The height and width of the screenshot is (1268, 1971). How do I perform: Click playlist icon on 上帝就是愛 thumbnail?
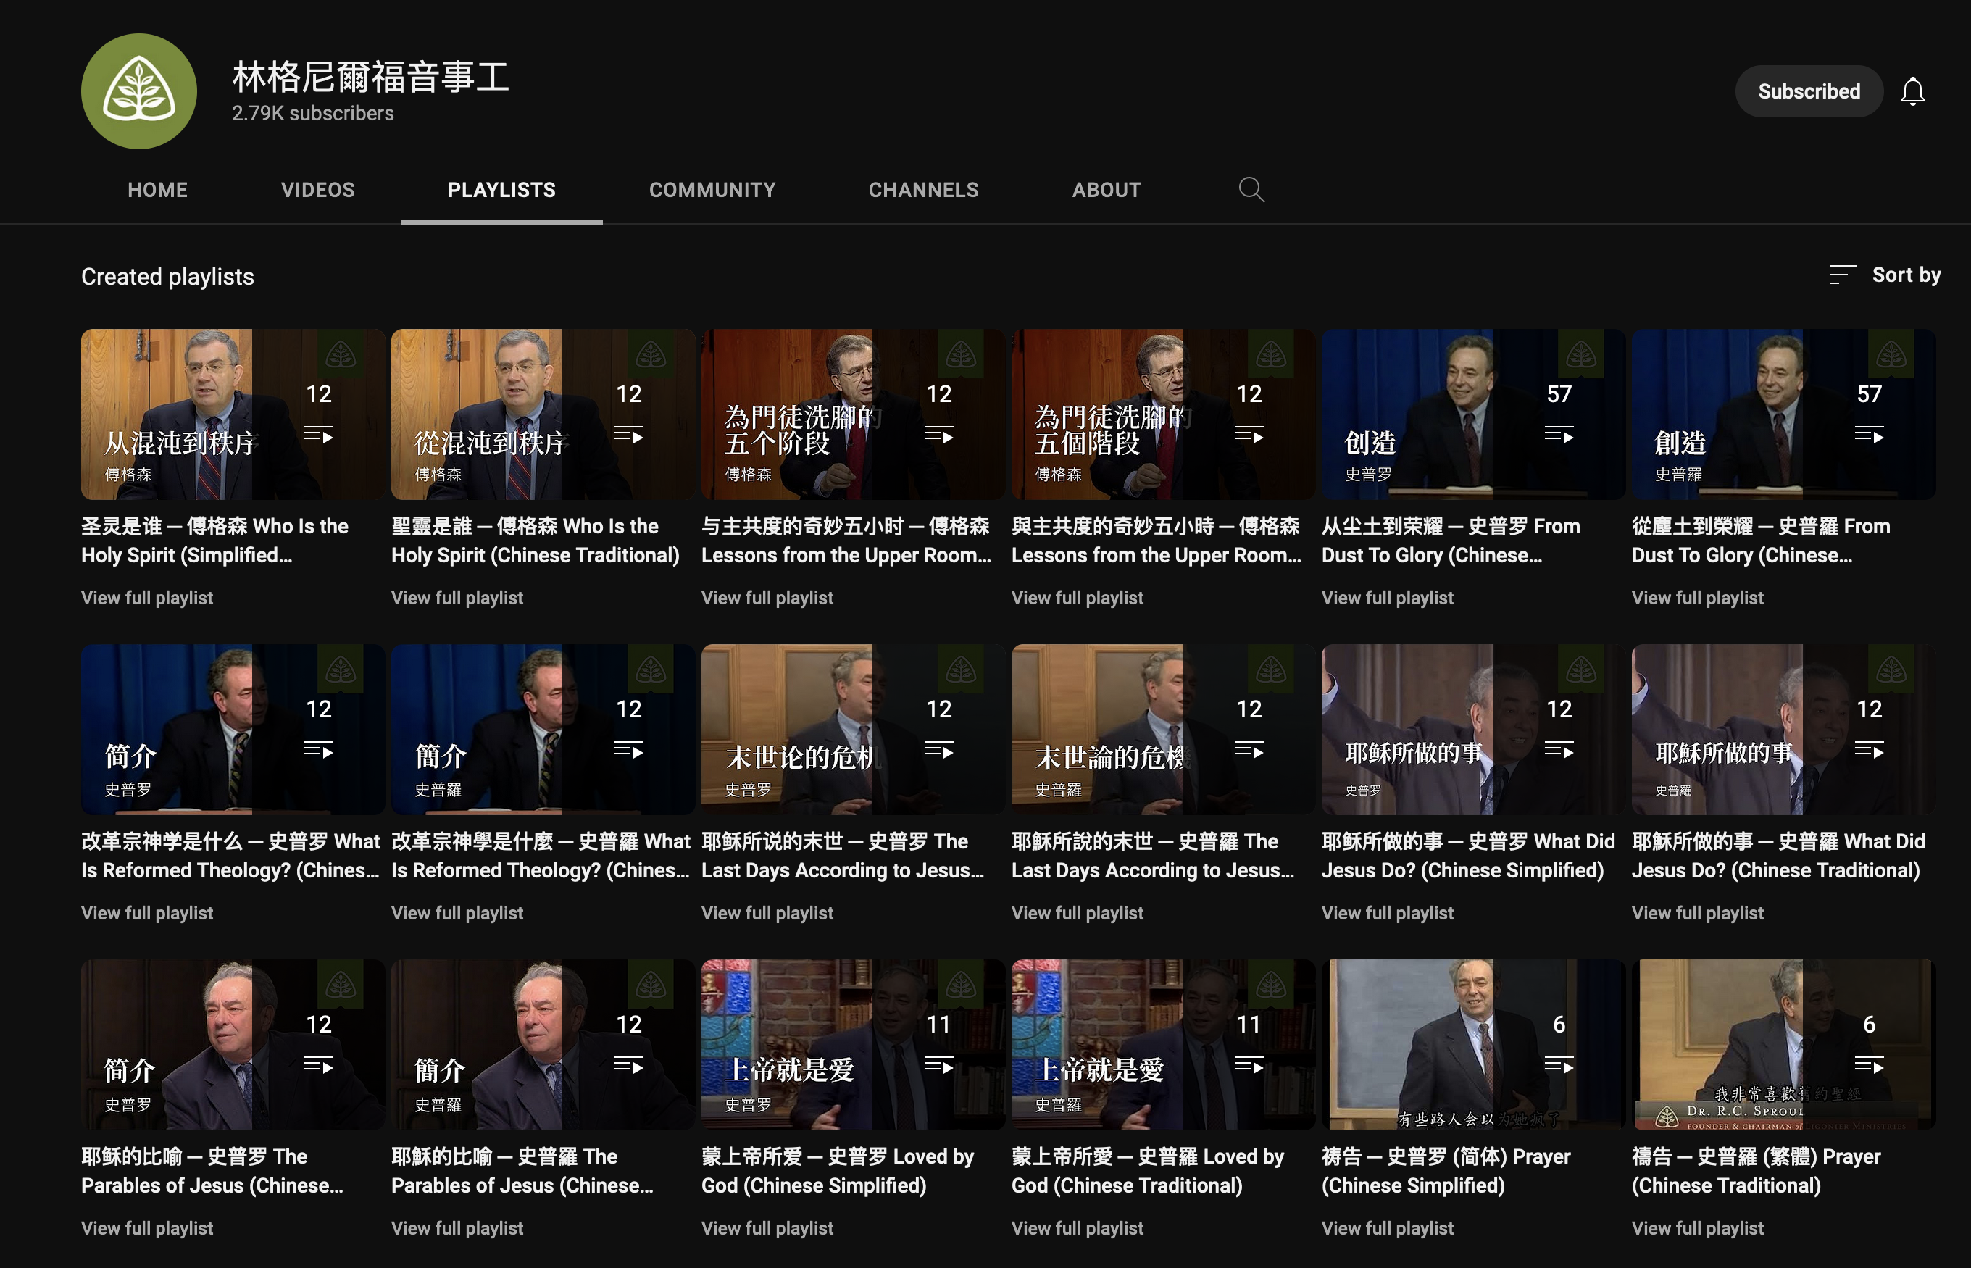(1249, 1065)
